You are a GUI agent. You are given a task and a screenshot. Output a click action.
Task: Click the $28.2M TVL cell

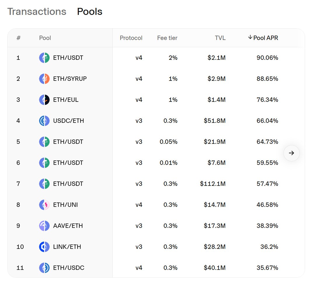(215, 247)
